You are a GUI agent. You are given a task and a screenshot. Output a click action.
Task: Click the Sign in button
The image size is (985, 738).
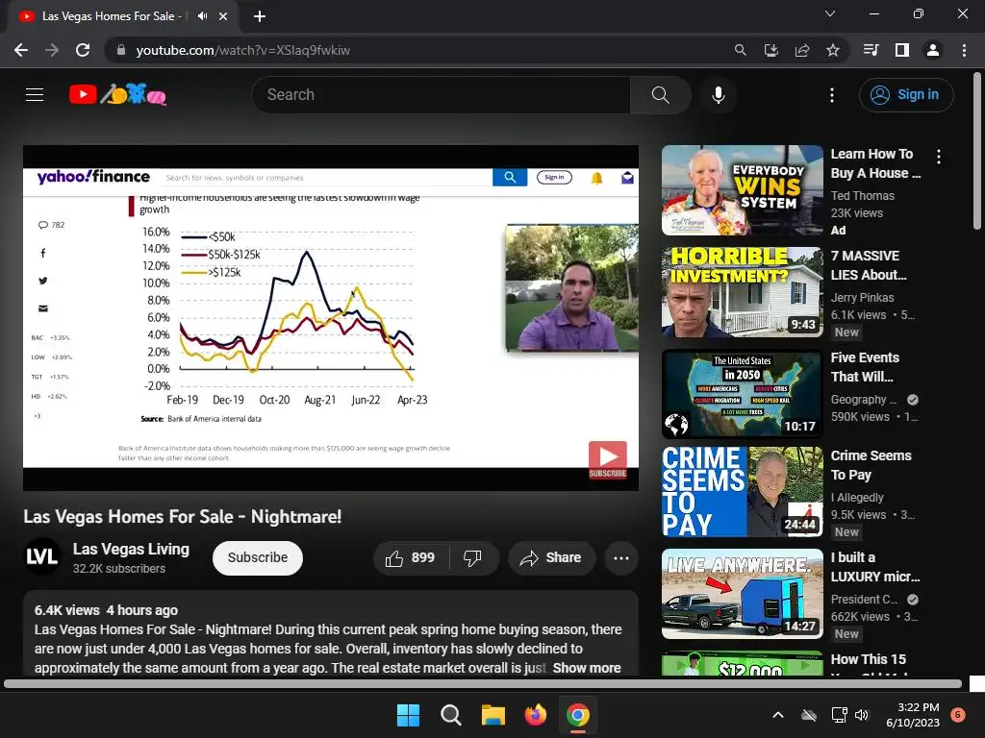coord(906,95)
